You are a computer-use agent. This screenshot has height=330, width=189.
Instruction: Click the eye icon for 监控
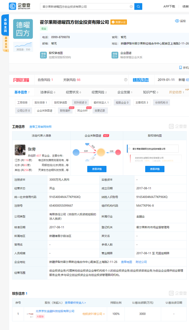[177, 21]
